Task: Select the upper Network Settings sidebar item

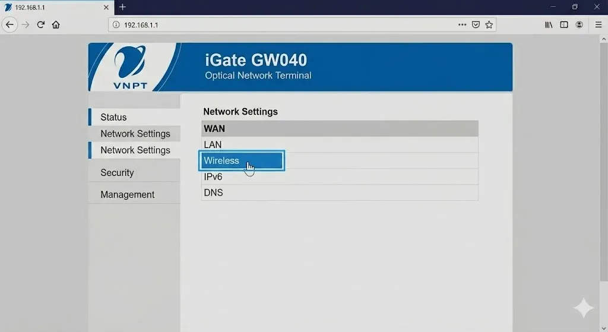Action: (135, 134)
